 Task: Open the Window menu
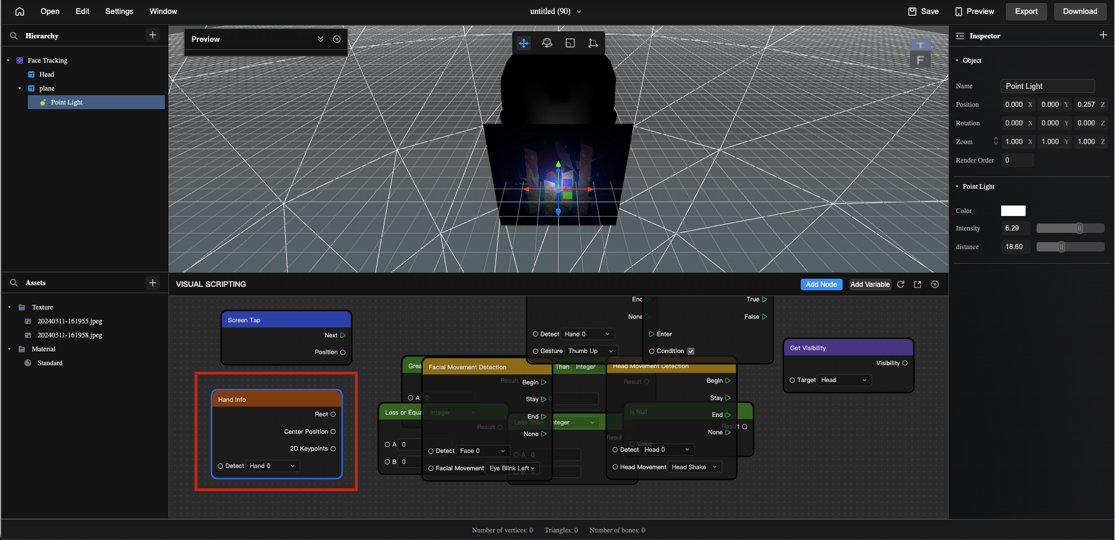(163, 11)
